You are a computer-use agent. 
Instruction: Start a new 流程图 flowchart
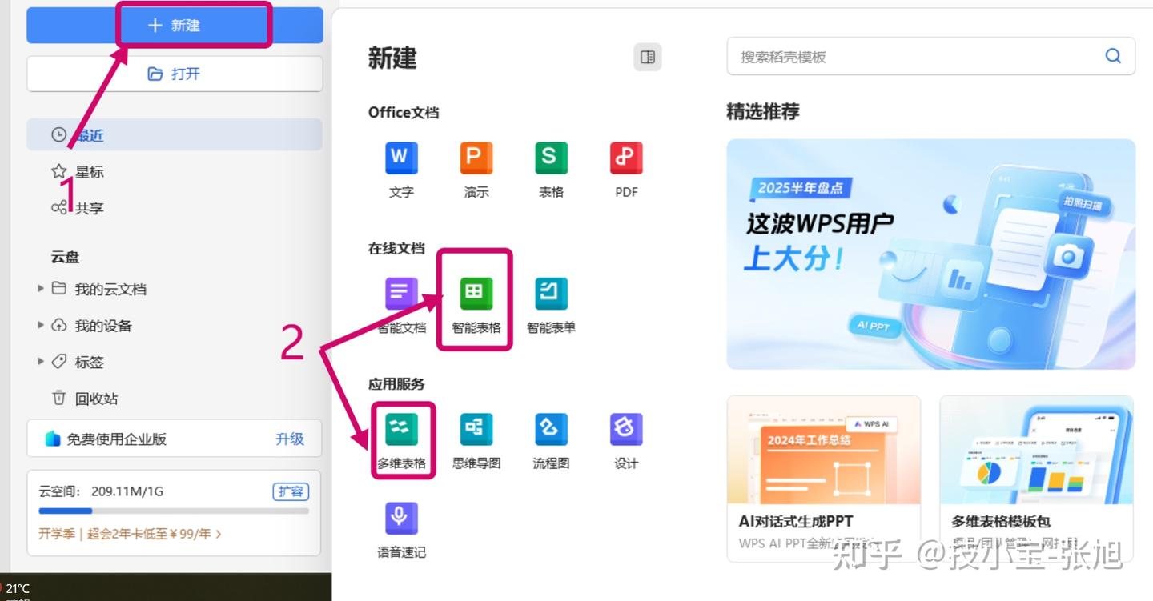coord(551,441)
